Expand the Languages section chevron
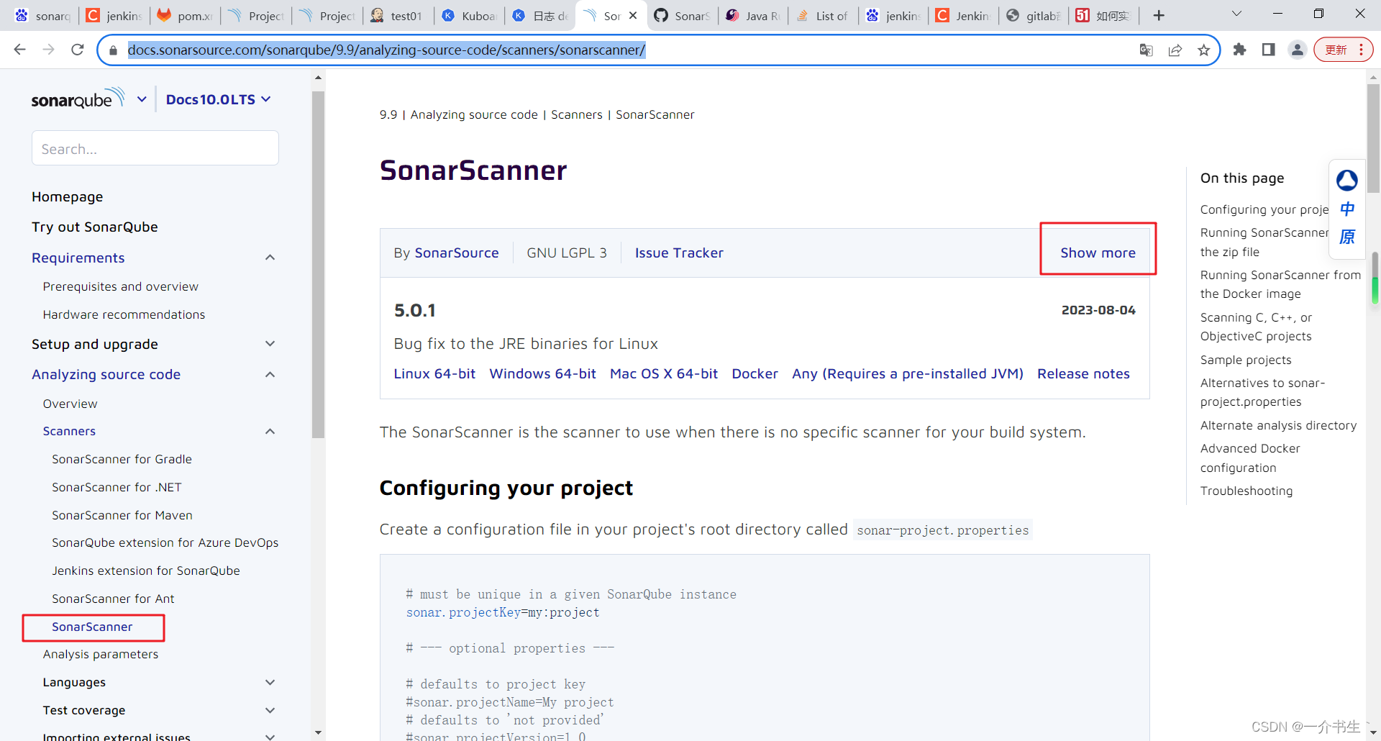 (x=270, y=682)
